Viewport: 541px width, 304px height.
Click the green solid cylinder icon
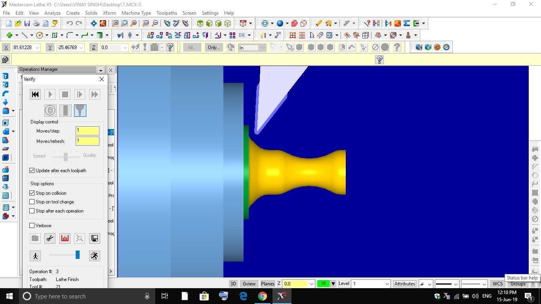click(100, 35)
